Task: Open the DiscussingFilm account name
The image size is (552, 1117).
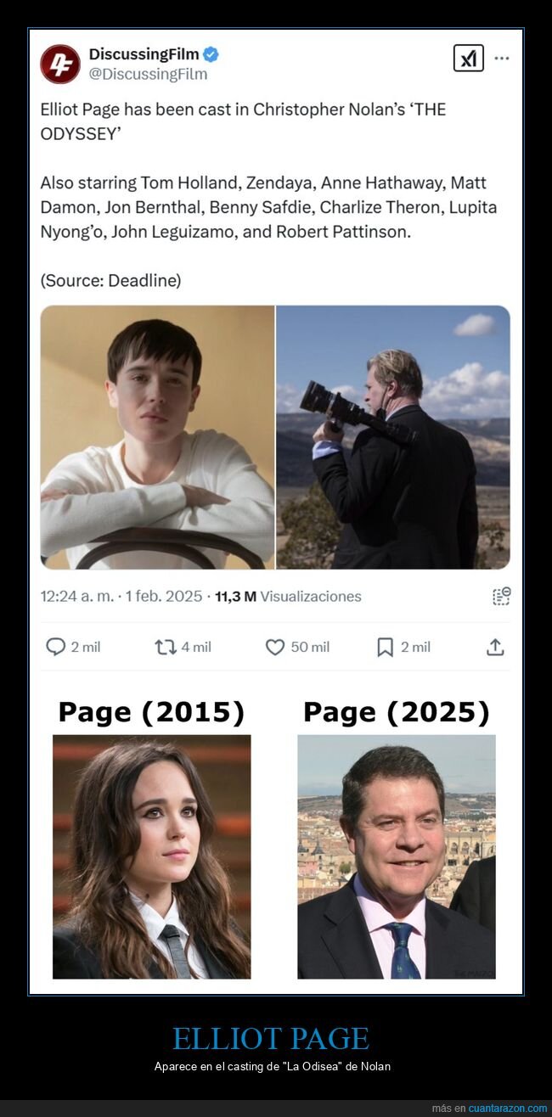Action: (x=143, y=54)
